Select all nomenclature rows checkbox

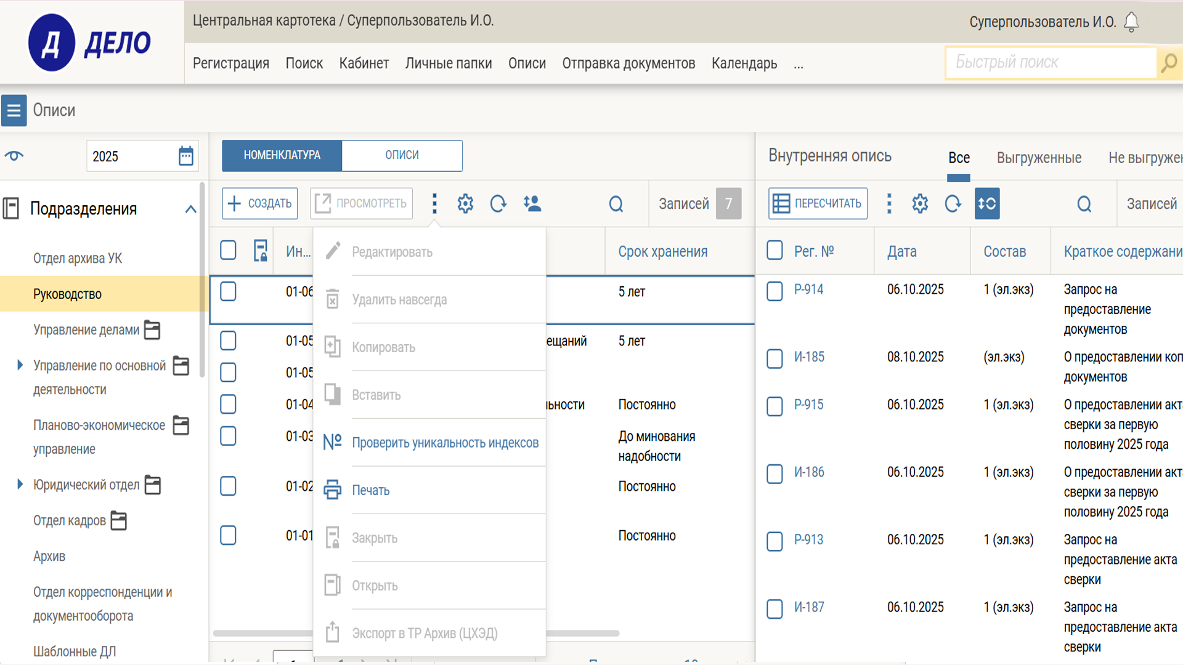click(228, 251)
